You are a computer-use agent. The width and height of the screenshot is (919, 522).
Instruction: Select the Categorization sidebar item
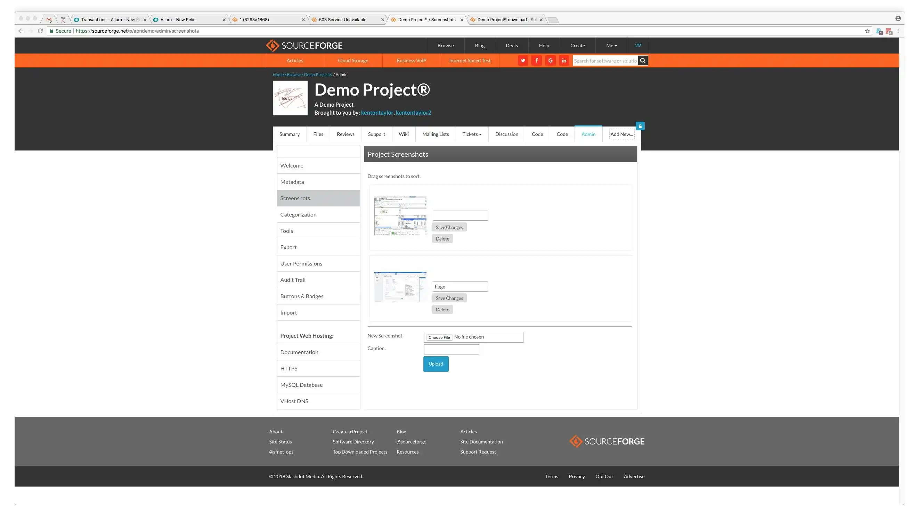click(x=318, y=214)
